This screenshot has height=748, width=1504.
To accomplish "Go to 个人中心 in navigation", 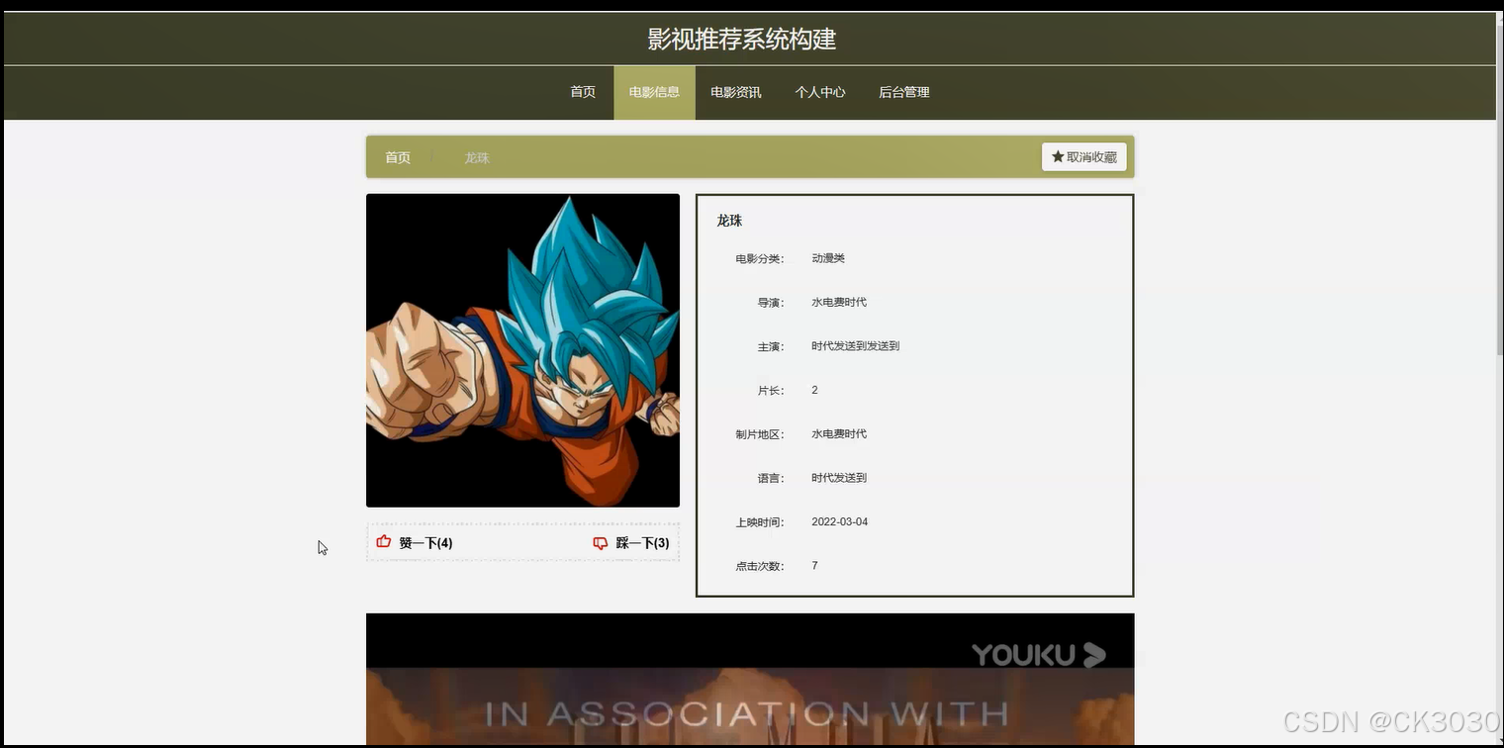I will point(820,92).
